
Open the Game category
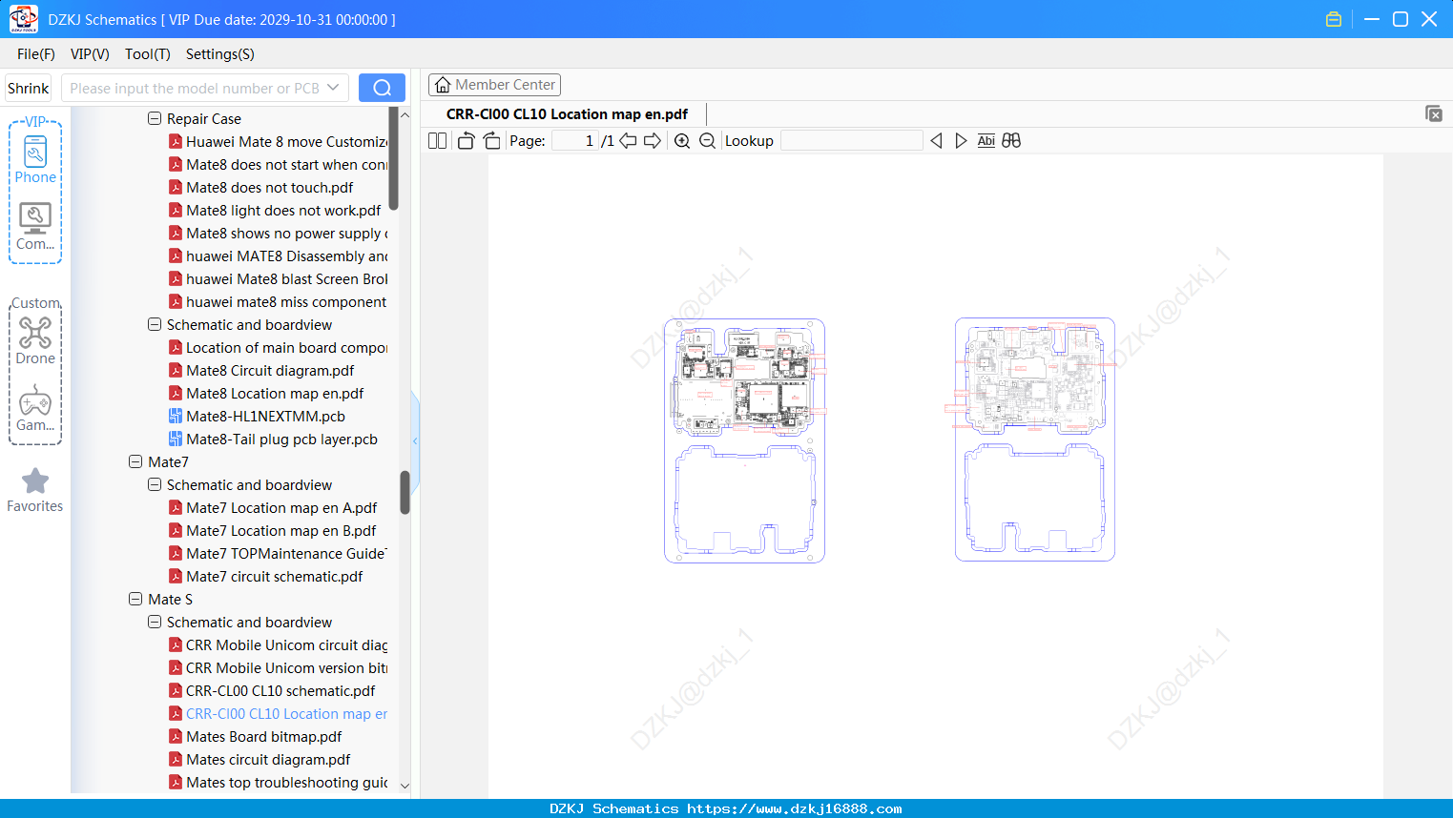point(35,408)
